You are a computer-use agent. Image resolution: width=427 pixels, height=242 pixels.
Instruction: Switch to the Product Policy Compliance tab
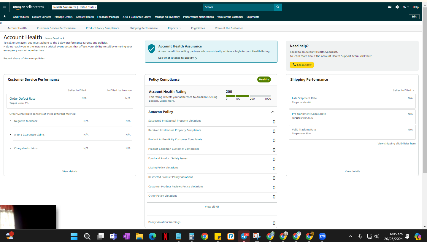pyautogui.click(x=103, y=28)
